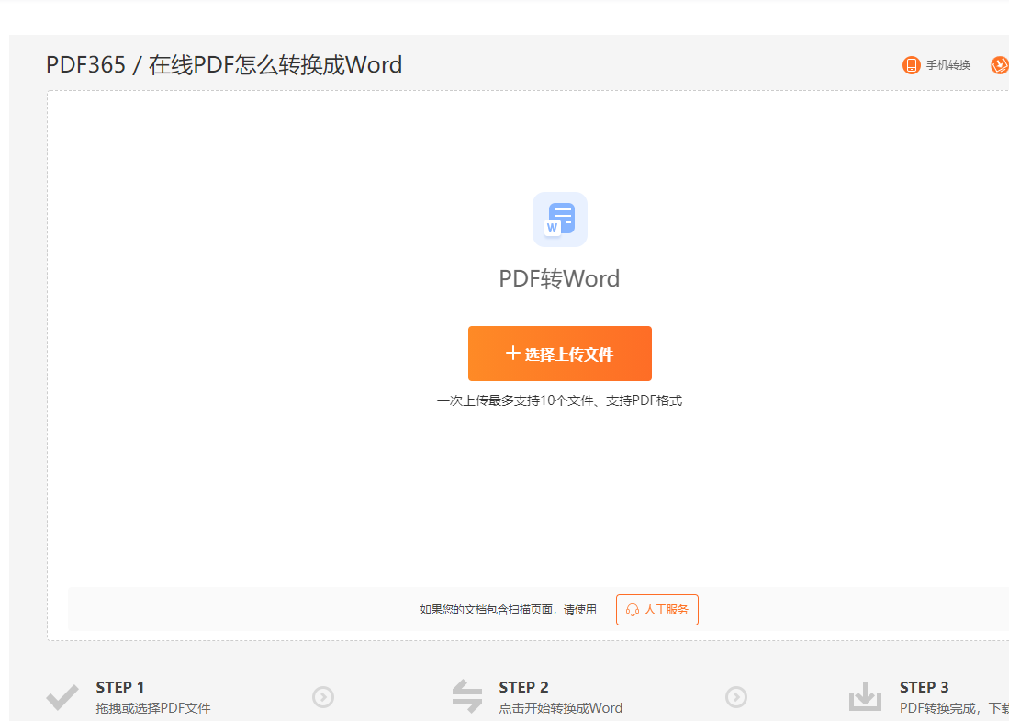Click the 手机转换 phone icon
Screen dimensions: 1009x721
911,65
